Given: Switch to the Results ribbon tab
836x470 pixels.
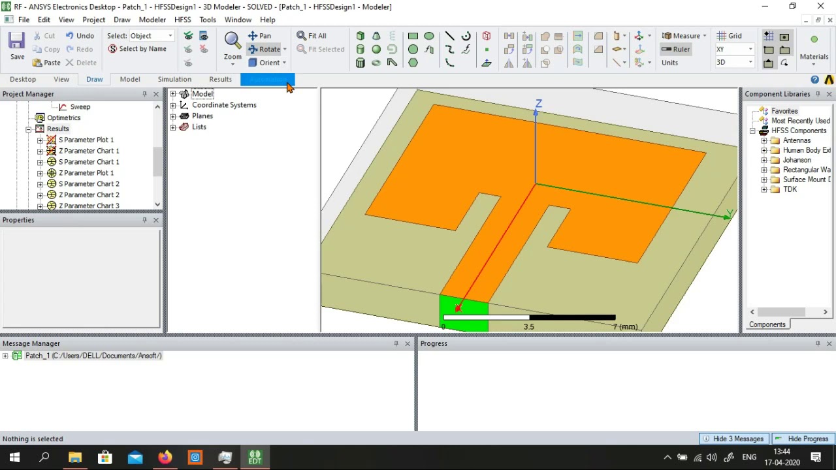Looking at the screenshot, I should pyautogui.click(x=220, y=80).
